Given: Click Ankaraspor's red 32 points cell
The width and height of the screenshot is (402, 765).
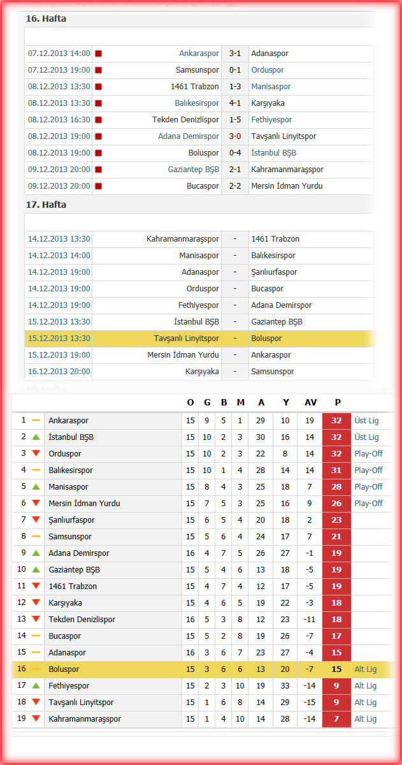Looking at the screenshot, I should [337, 421].
